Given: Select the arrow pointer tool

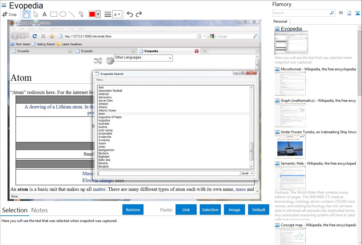Looking at the screenshot, I should coord(36,14).
